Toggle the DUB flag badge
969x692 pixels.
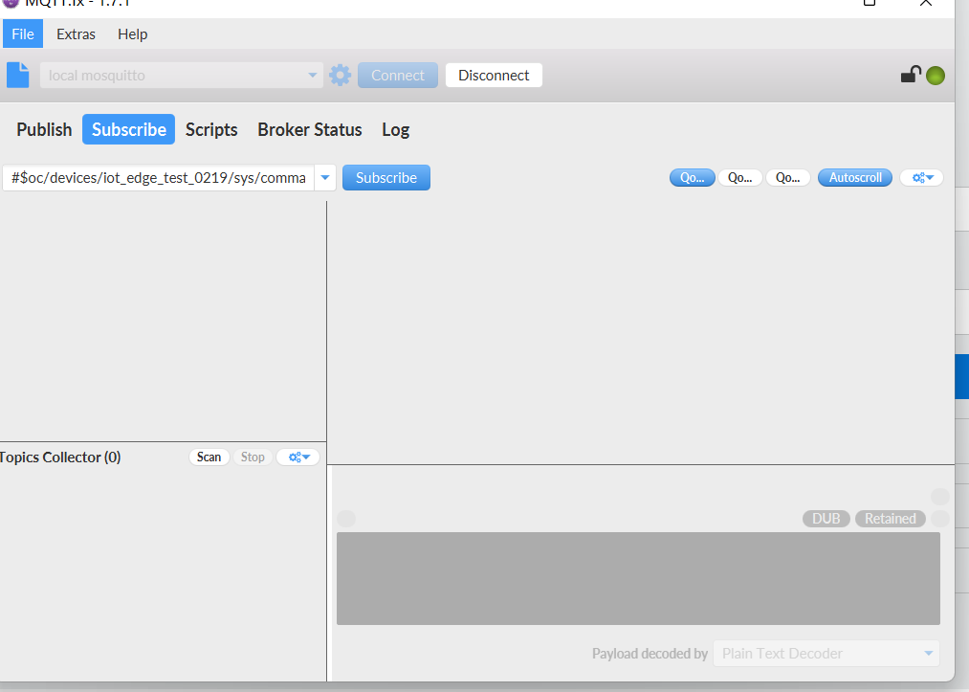pyautogui.click(x=826, y=518)
